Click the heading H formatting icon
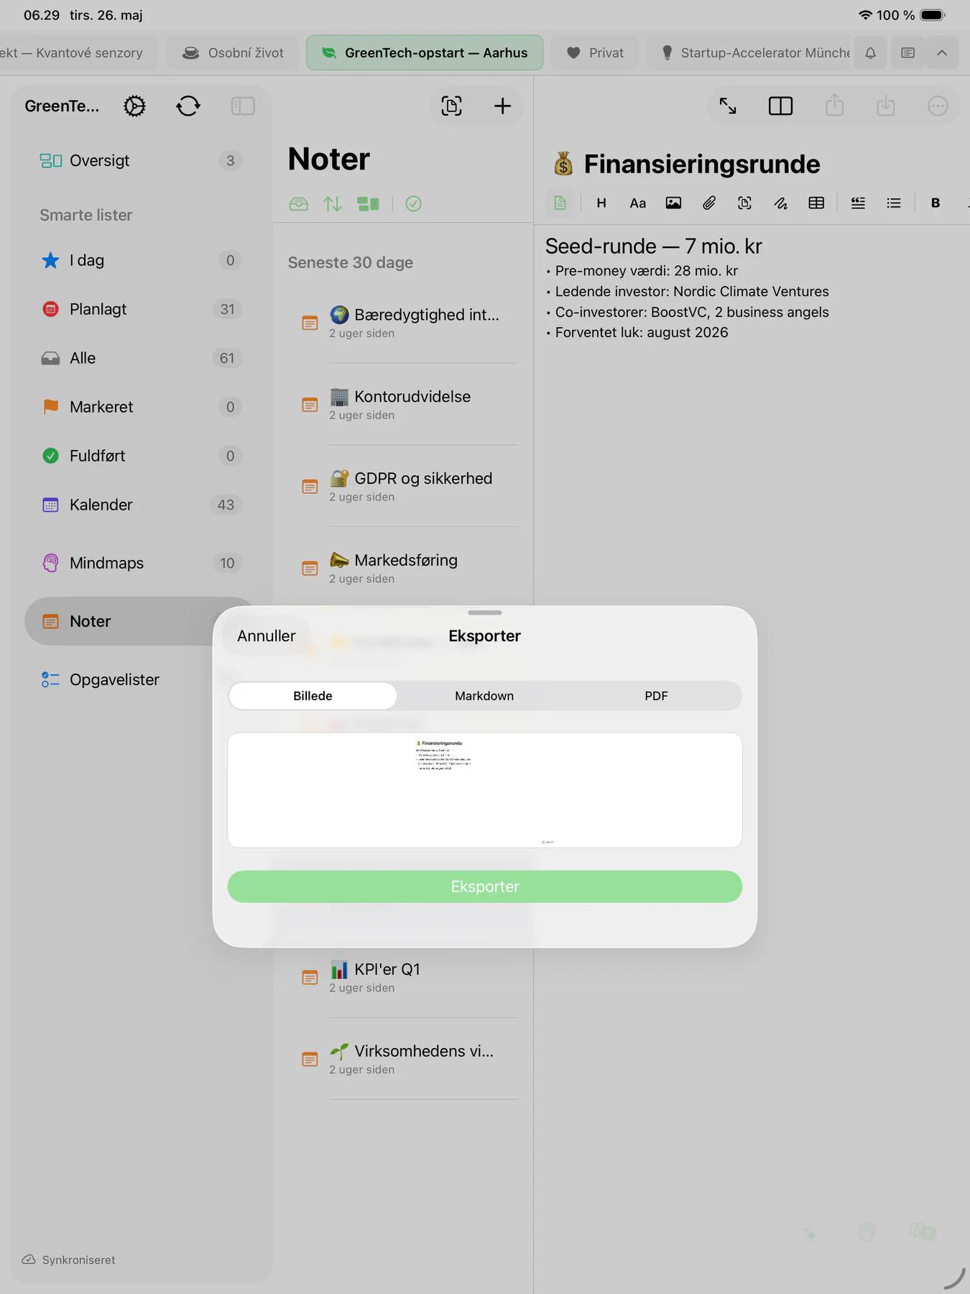Image resolution: width=970 pixels, height=1294 pixels. pos(601,203)
